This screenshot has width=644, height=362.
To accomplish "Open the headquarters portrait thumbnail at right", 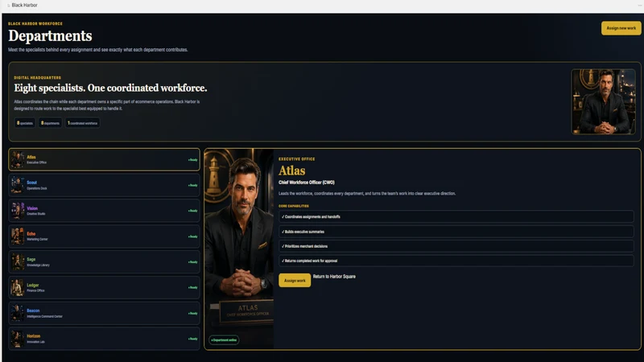I will pyautogui.click(x=603, y=101).
